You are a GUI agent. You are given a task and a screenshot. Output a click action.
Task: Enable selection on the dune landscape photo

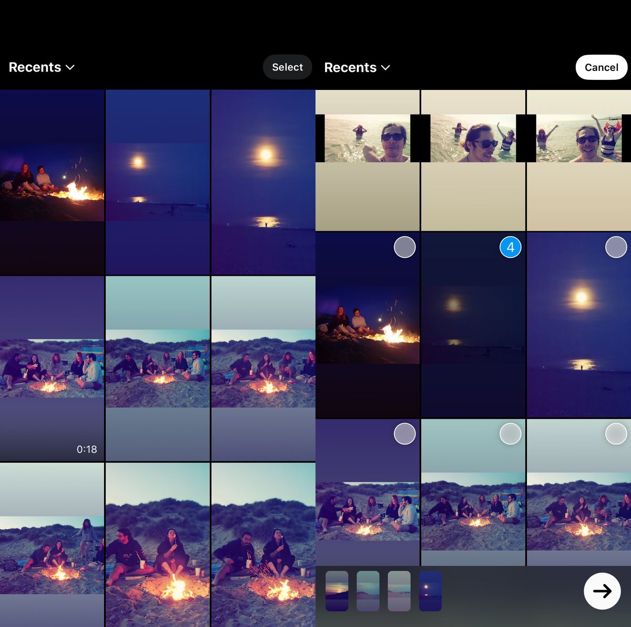point(510,434)
